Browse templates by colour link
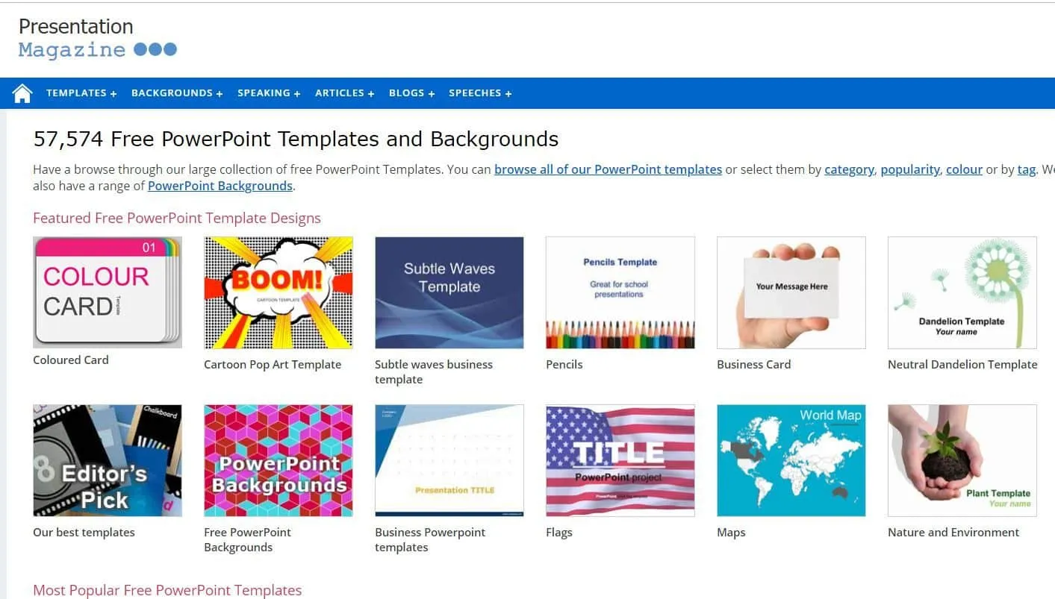1055x599 pixels. [x=964, y=169]
